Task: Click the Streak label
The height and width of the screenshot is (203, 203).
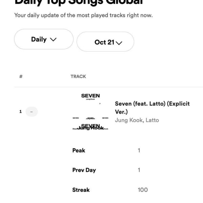Action: point(81,190)
